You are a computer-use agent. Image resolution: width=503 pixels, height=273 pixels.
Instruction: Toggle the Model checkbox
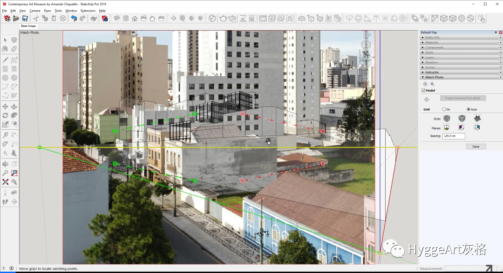[x=423, y=90]
